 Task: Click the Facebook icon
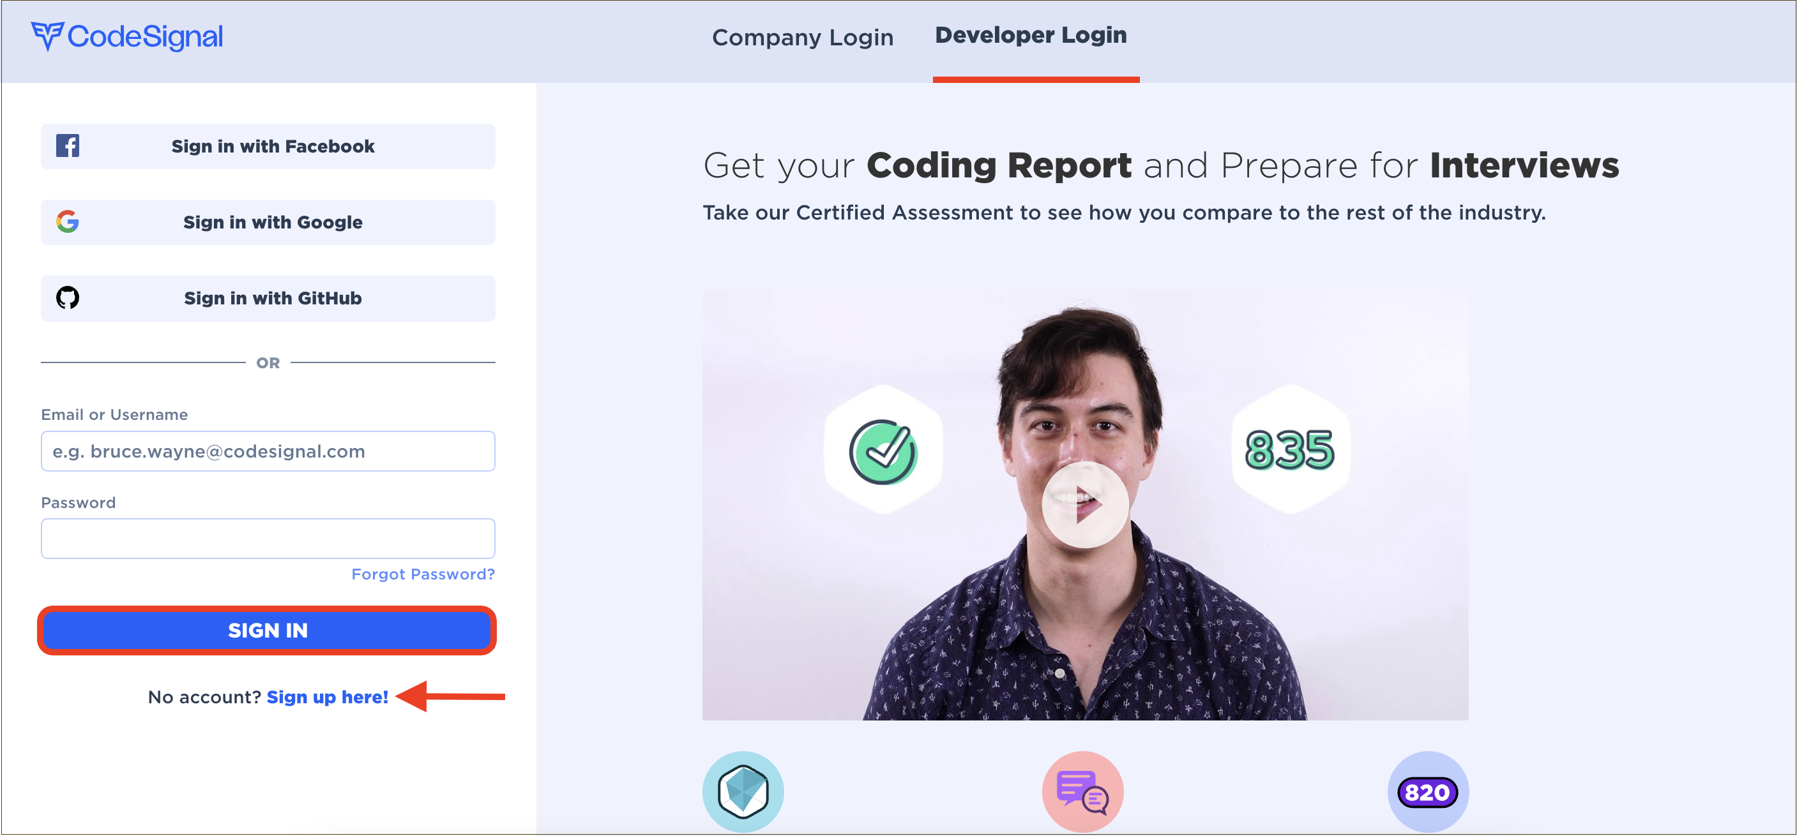click(x=68, y=146)
